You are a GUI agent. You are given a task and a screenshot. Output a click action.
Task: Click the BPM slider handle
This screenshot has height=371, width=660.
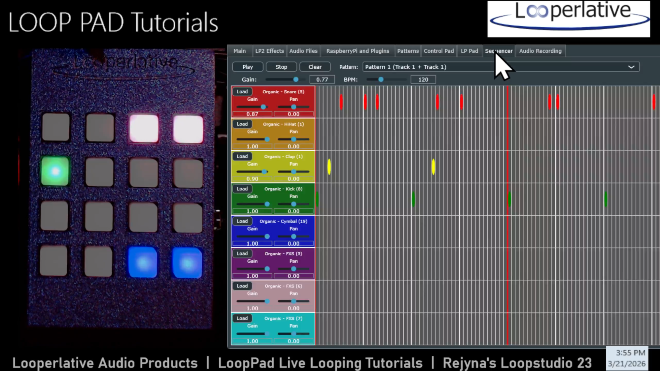381,79
